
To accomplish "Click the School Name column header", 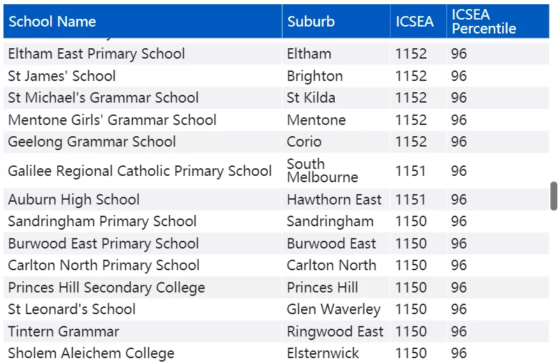I will click(x=142, y=22).
